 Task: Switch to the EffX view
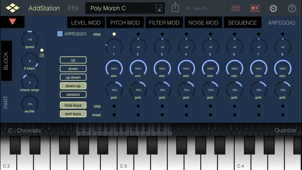tap(73, 8)
